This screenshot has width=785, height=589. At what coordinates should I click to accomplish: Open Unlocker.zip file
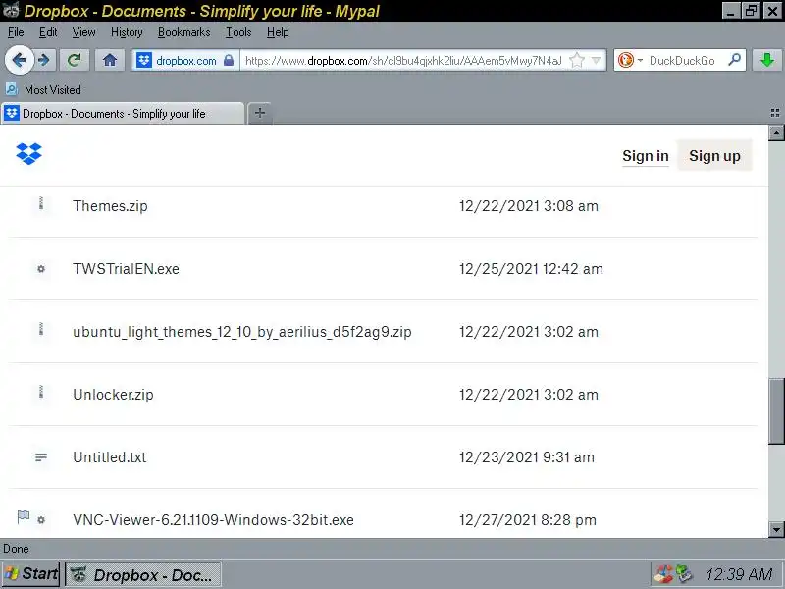point(113,395)
